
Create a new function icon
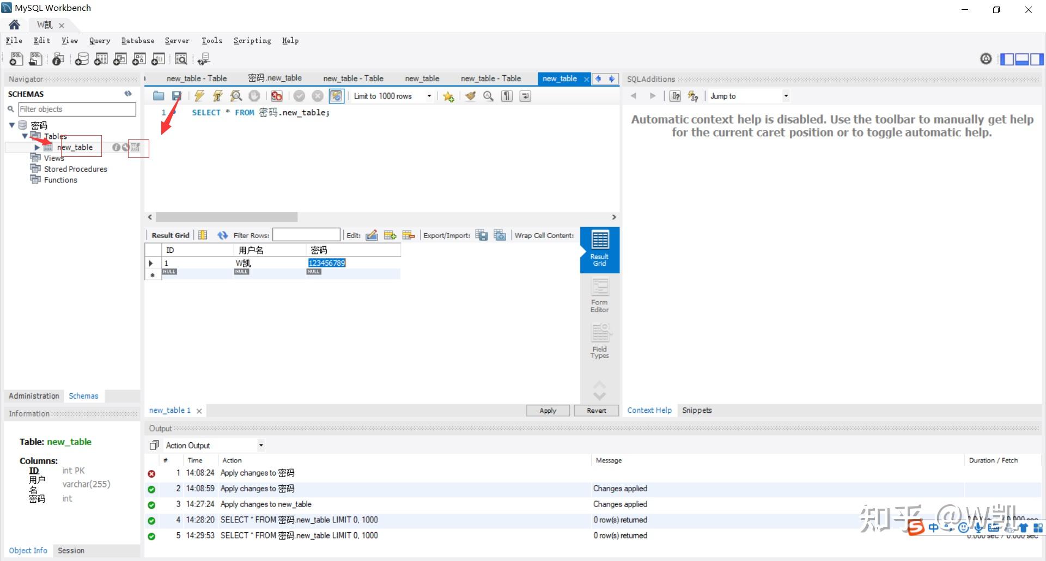point(158,59)
